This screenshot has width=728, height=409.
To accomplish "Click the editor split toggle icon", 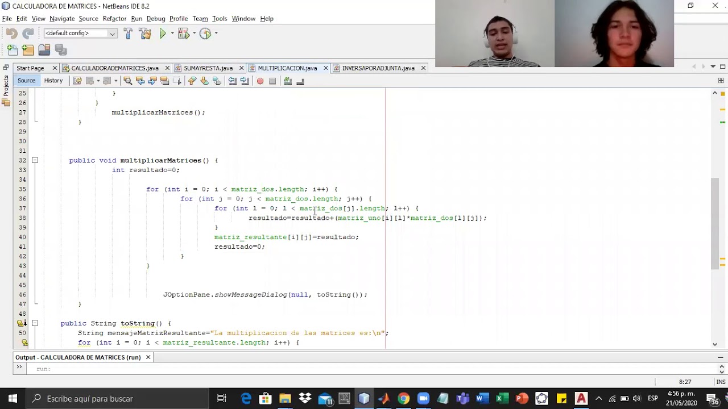I will click(x=721, y=81).
